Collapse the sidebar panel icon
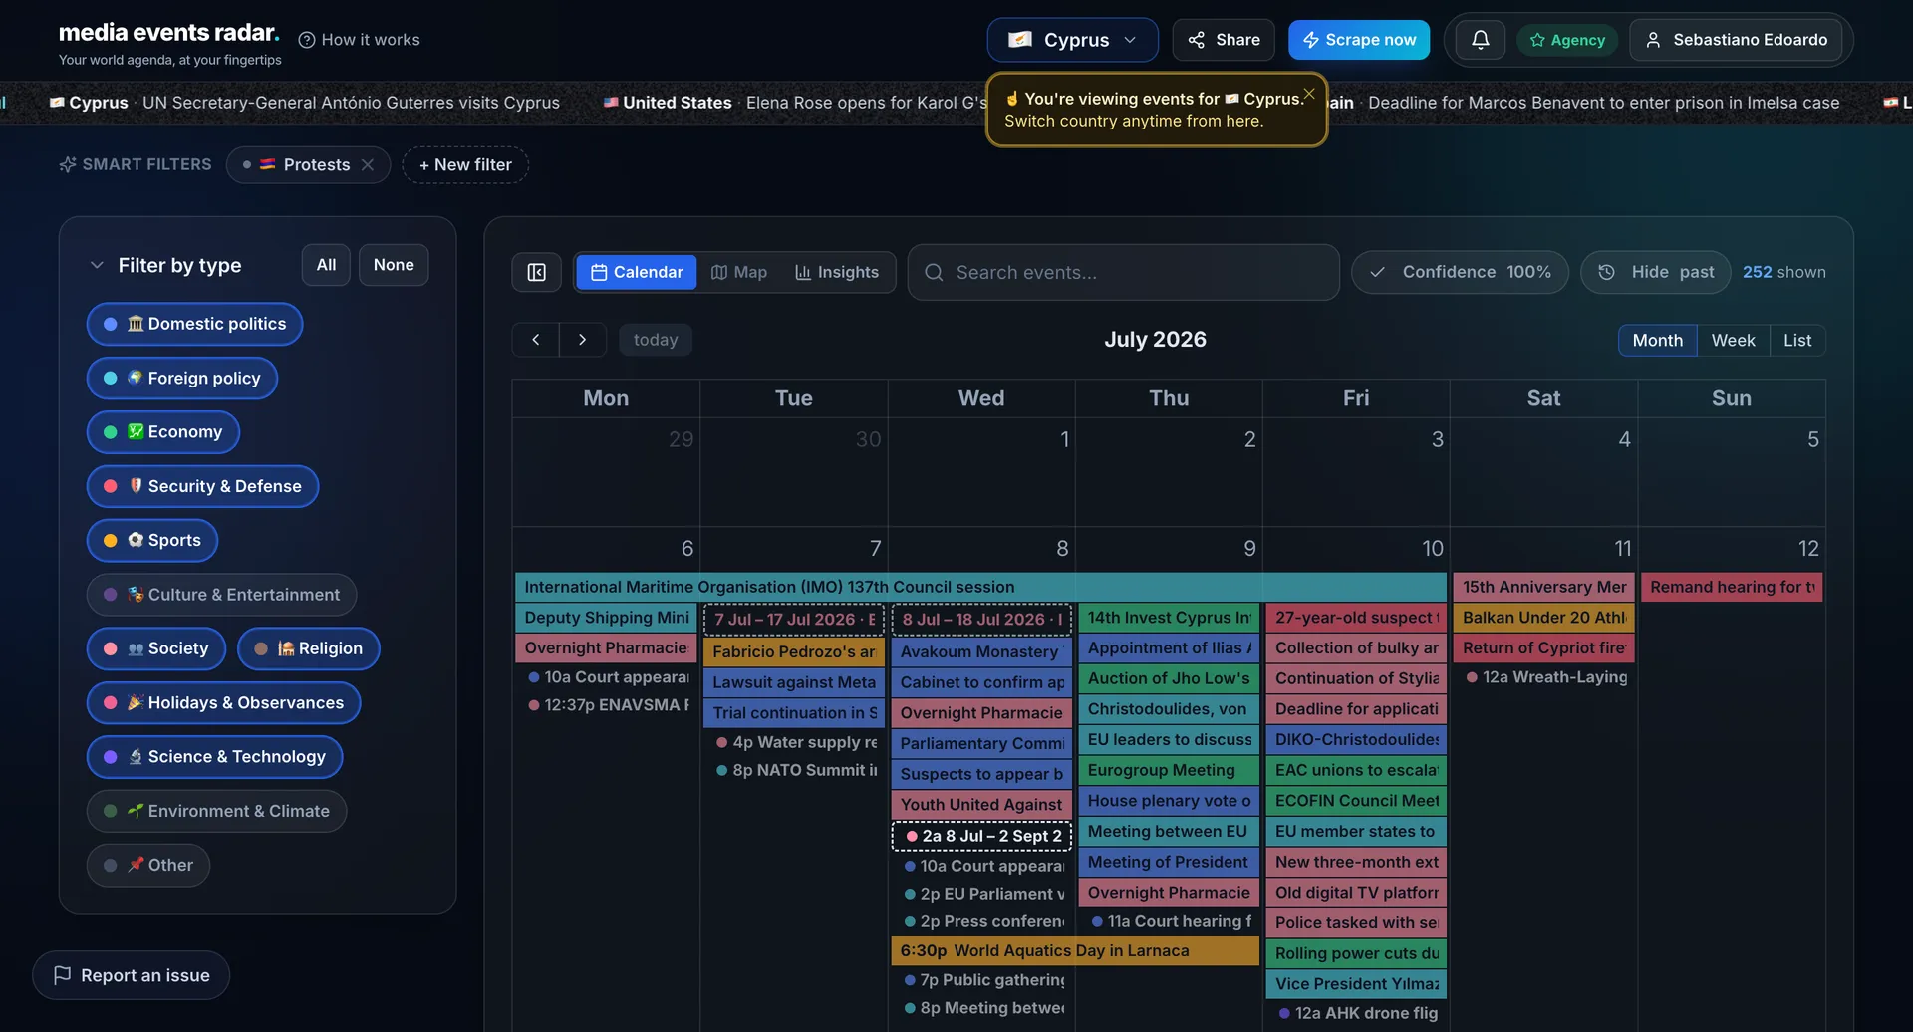This screenshot has height=1032, width=1913. [536, 272]
